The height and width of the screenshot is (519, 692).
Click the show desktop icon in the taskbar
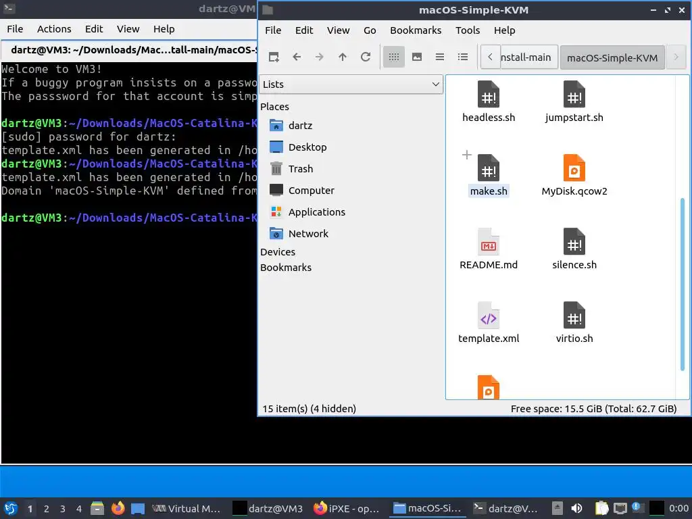pyautogui.click(x=138, y=508)
